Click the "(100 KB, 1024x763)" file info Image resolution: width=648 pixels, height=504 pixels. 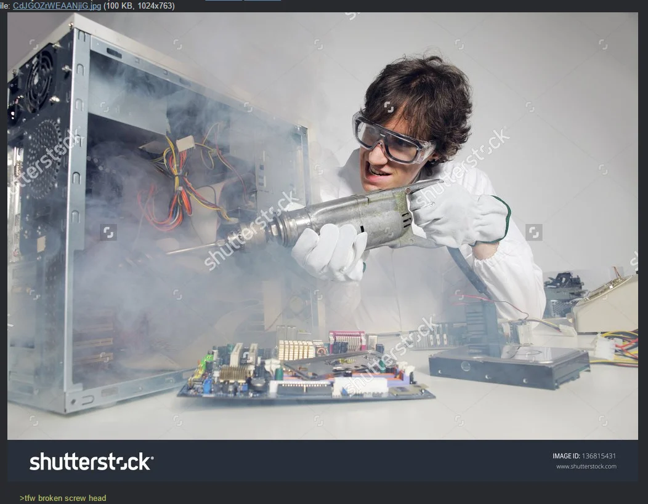[139, 6]
